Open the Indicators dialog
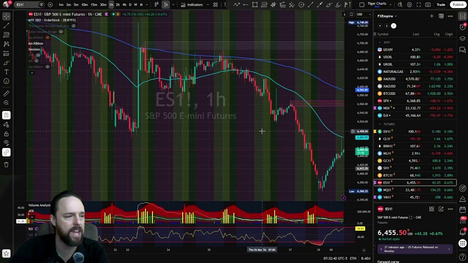 192,5
